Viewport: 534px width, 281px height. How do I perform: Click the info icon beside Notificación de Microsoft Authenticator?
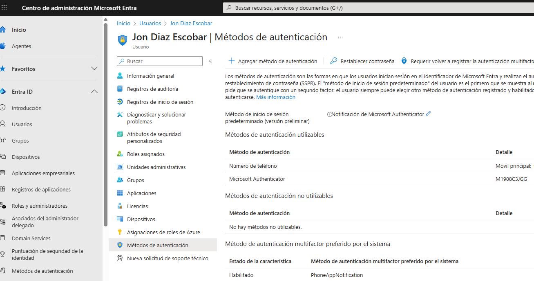329,114
